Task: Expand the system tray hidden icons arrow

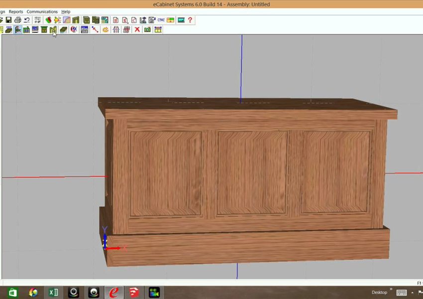Action: coord(412,293)
